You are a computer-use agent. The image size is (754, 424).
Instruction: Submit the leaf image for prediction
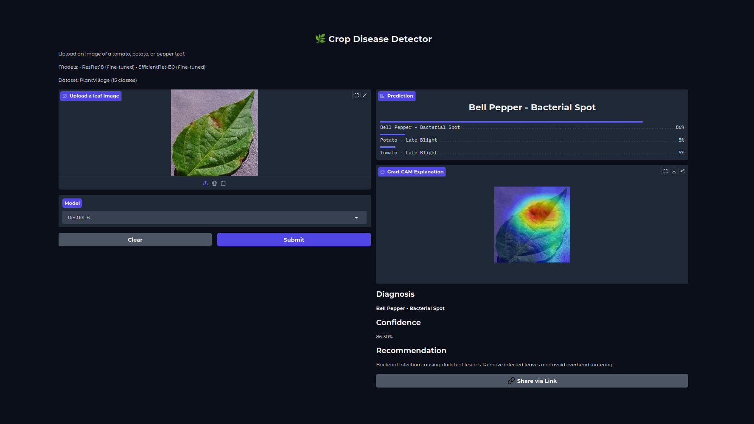294,240
